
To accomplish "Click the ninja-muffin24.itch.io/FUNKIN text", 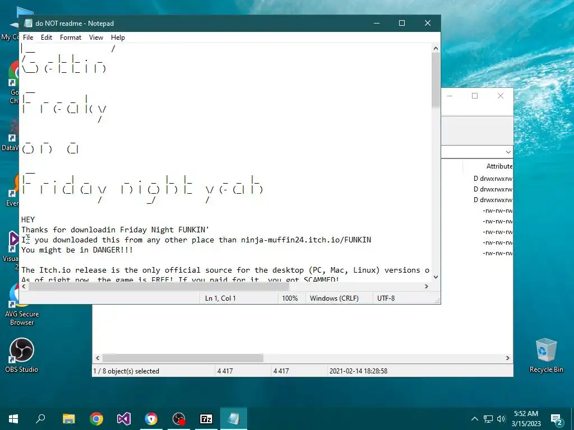I will [x=306, y=240].
